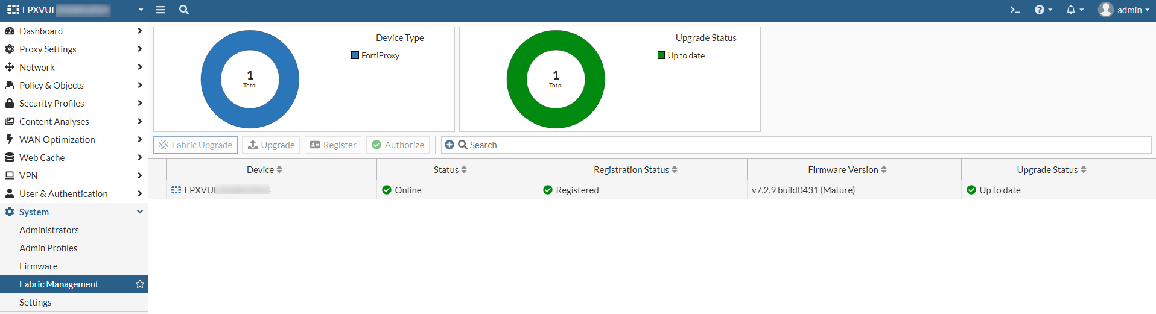Collapse the System menu section
Image resolution: width=1156 pixels, height=314 pixels.
140,212
